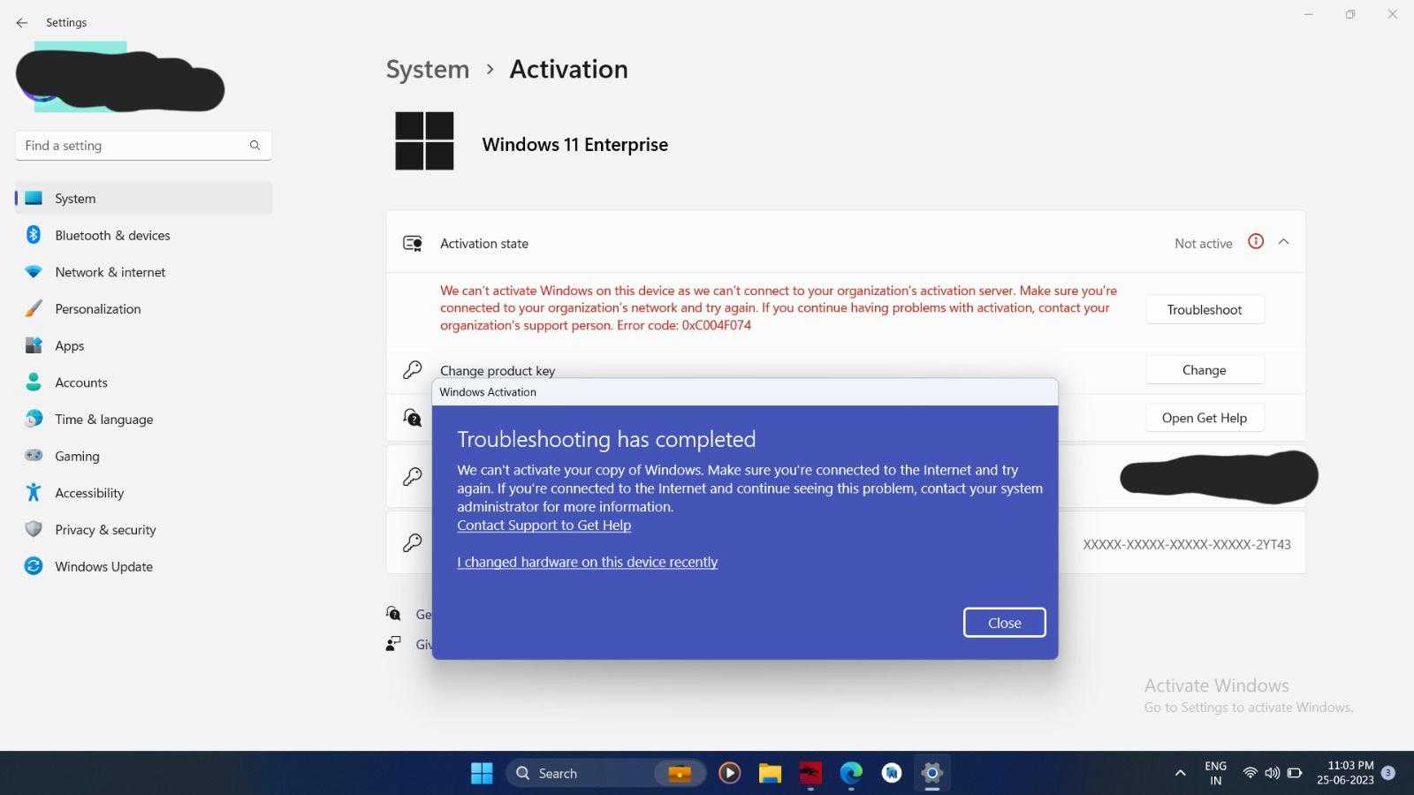Click the battery tray icon
This screenshot has height=795, width=1414.
tap(1295, 774)
